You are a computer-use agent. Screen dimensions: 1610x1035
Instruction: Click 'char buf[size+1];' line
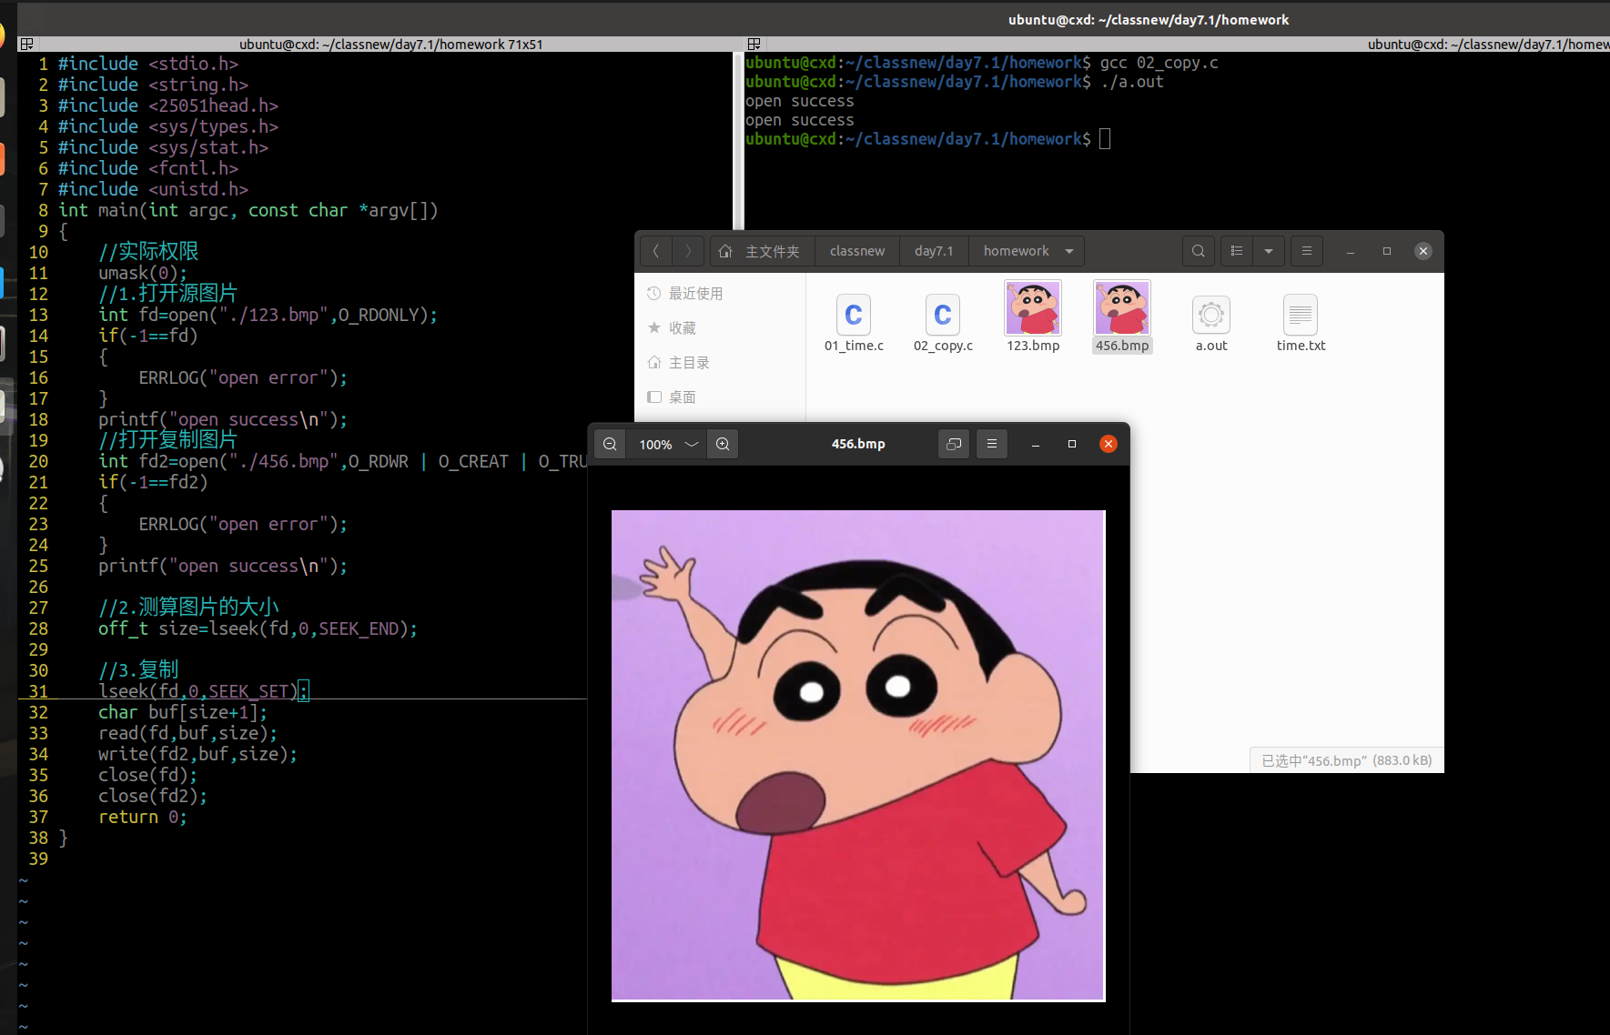[183, 712]
